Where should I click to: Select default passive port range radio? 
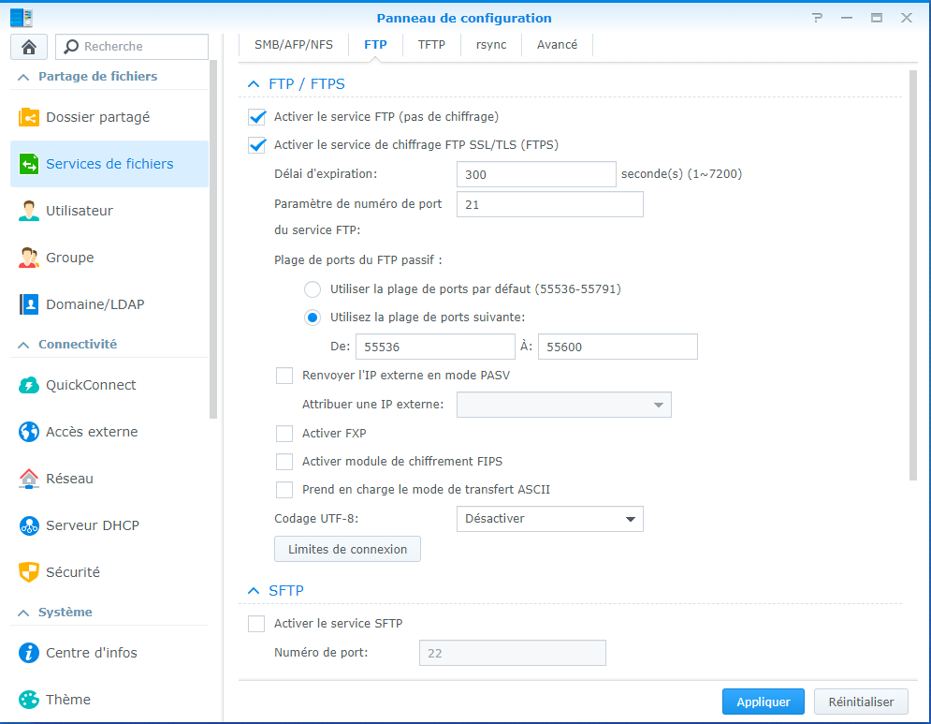click(313, 289)
